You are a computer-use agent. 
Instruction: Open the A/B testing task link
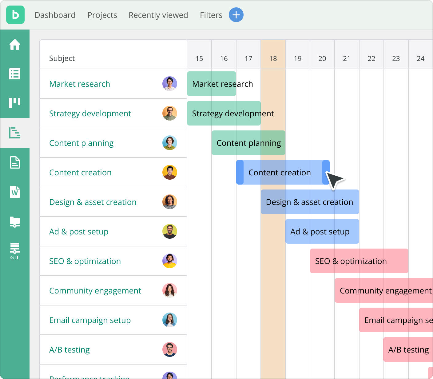(x=69, y=349)
